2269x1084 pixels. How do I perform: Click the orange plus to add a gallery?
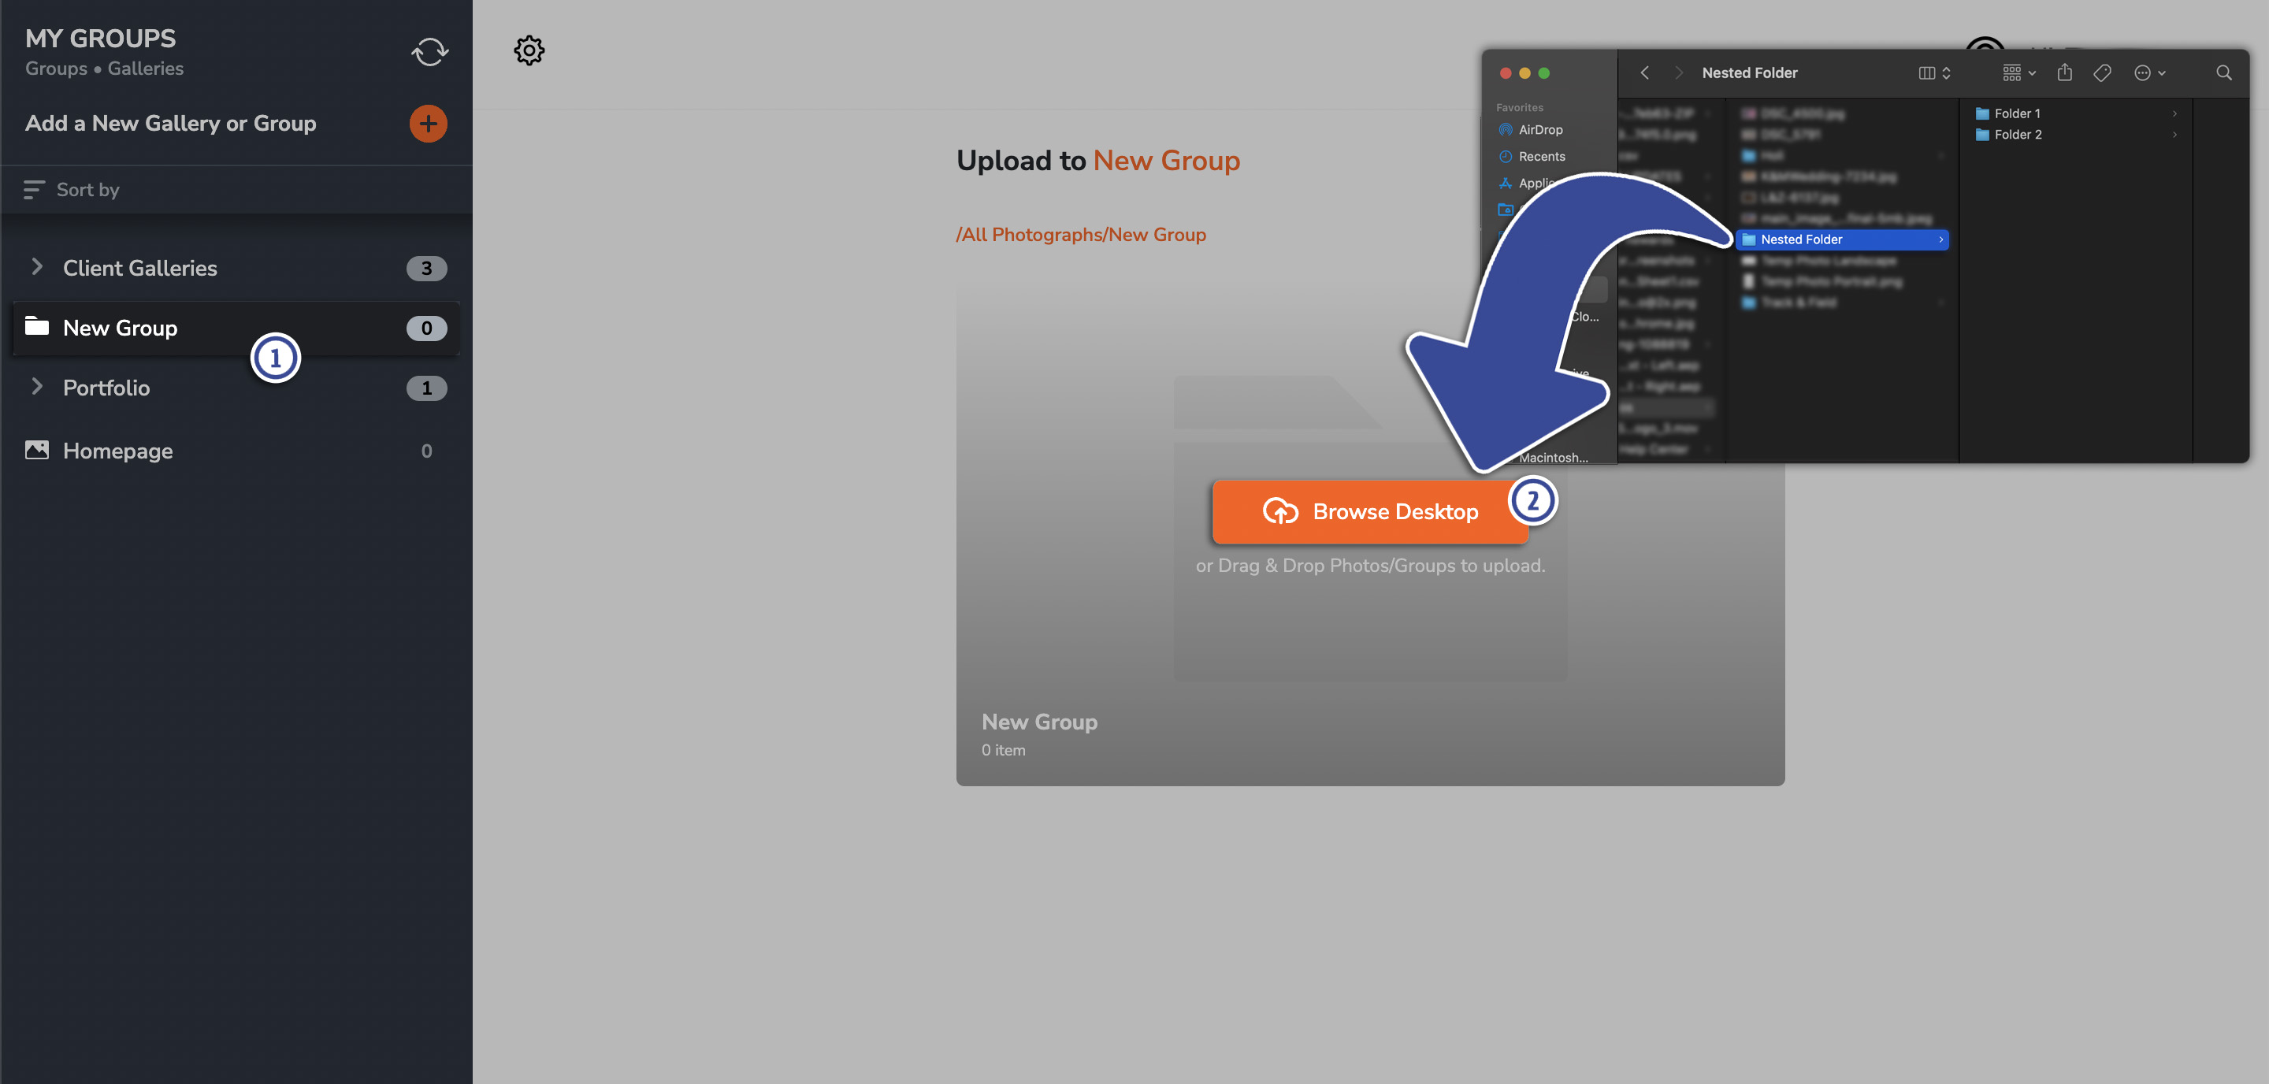pyautogui.click(x=428, y=123)
